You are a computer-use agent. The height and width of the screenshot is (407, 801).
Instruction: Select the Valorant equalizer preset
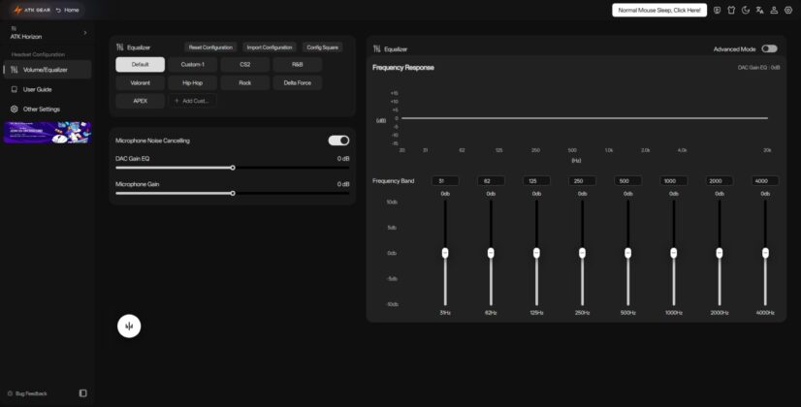coord(140,82)
